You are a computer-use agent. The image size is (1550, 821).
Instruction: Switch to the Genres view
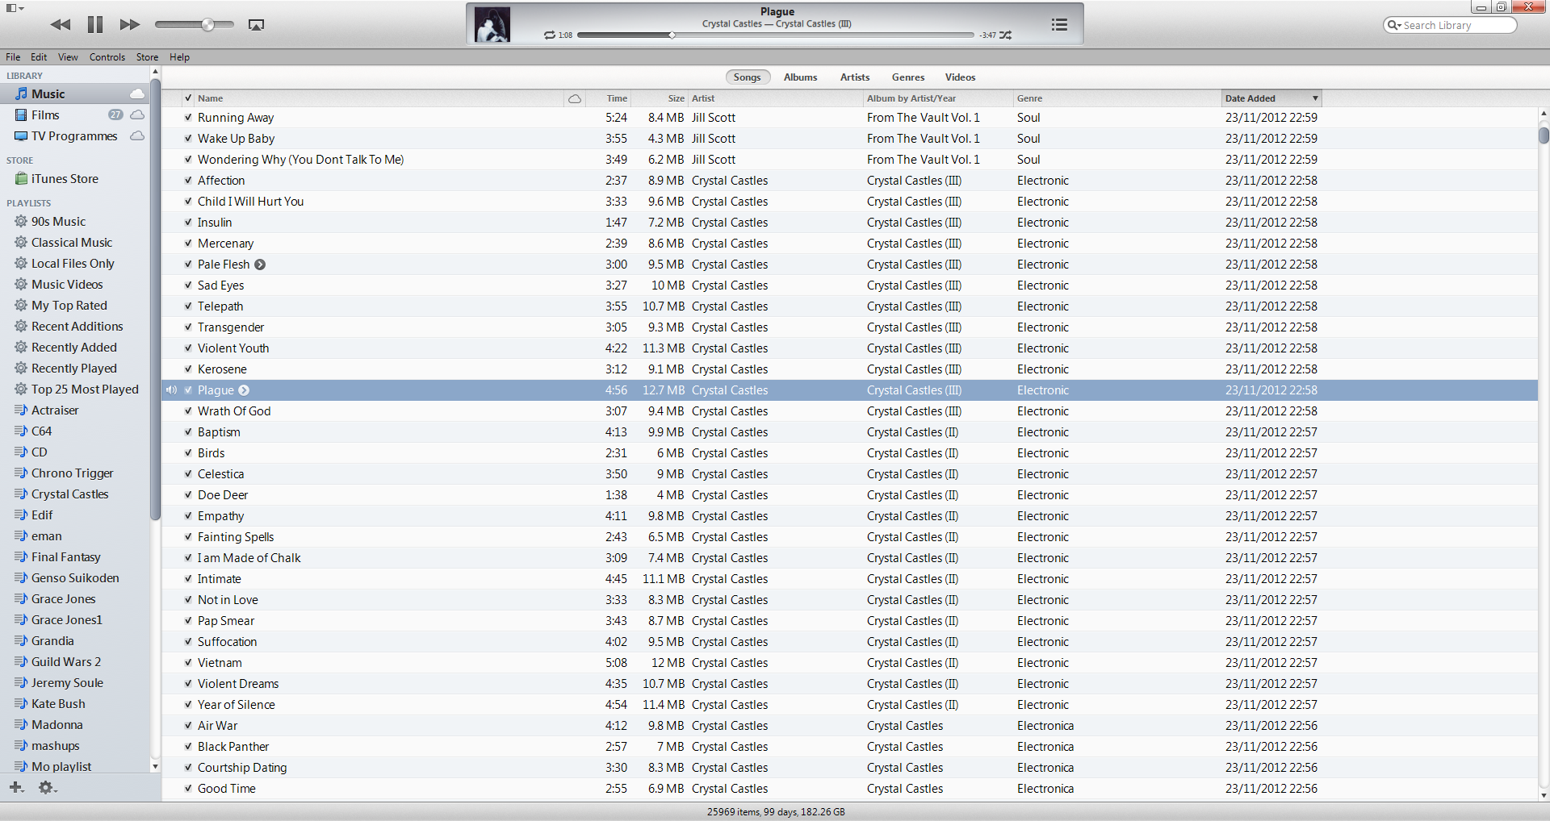pos(908,77)
